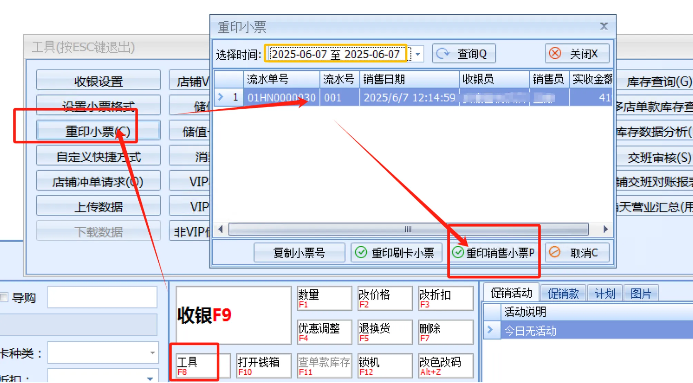Image resolution: width=693 pixels, height=383 pixels.
Task: Click row arrow indicator beside 今日无活动
Action: click(490, 330)
